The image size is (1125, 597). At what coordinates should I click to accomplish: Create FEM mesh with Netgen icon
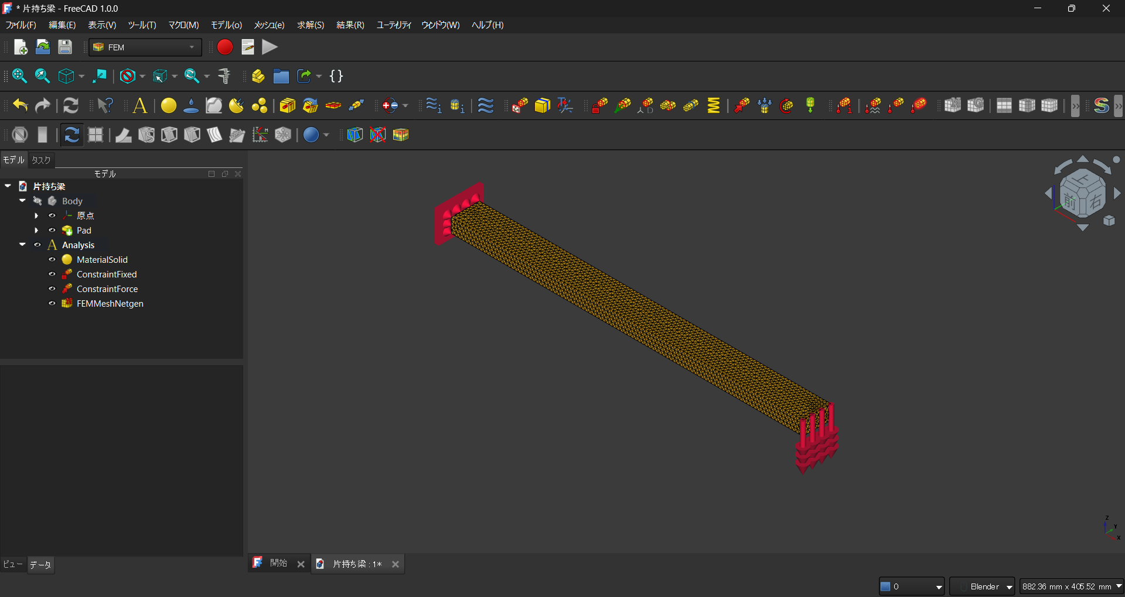953,105
